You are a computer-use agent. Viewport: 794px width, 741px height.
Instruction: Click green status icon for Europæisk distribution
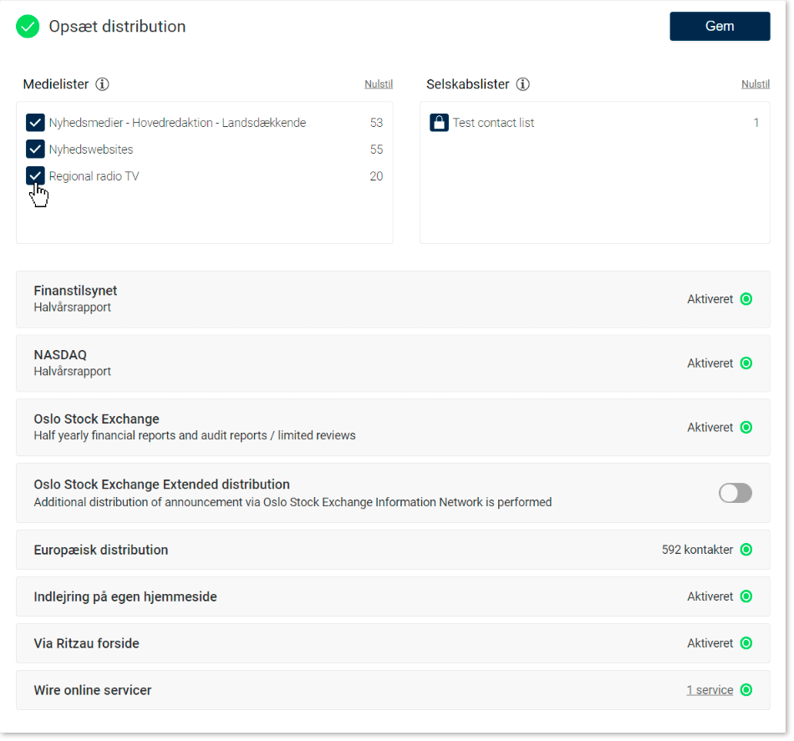tap(746, 550)
